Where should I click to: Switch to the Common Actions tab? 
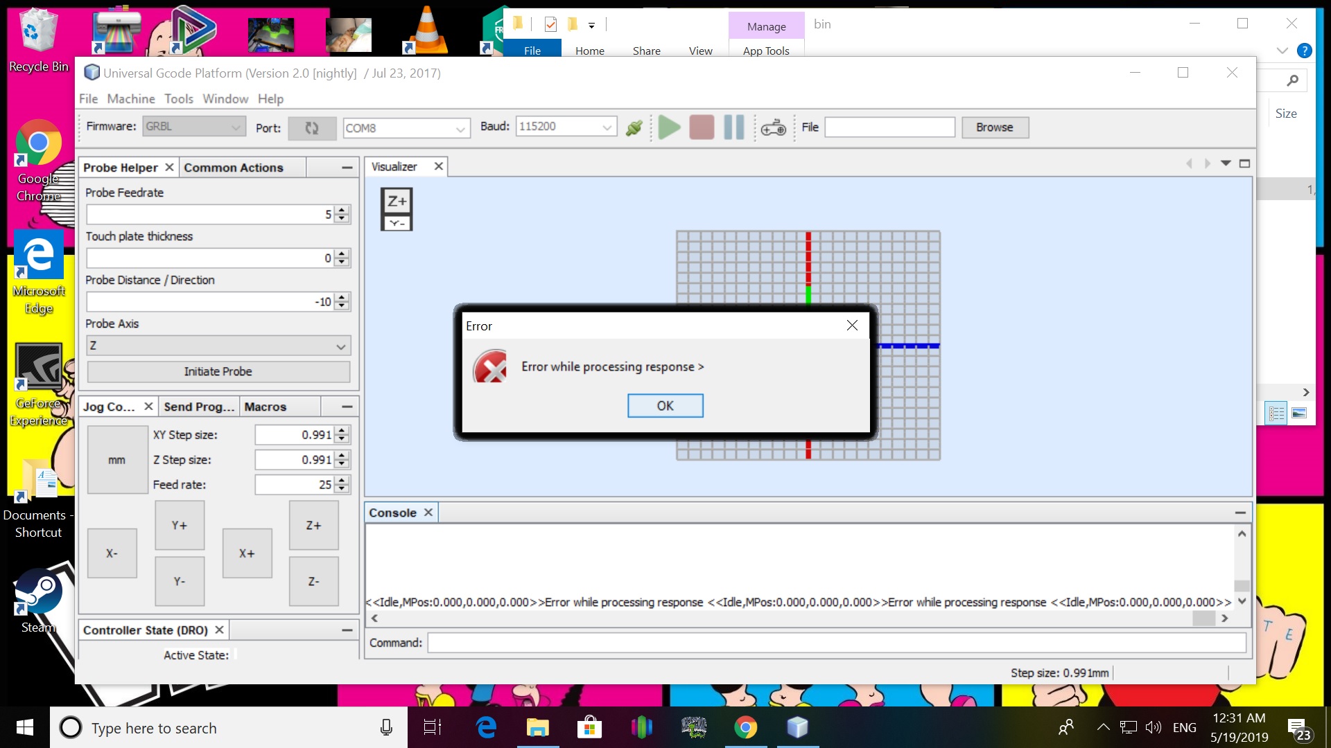pyautogui.click(x=234, y=168)
